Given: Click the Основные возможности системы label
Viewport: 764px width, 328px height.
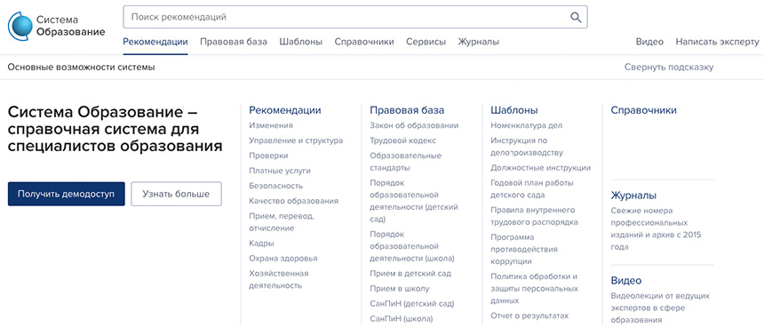Looking at the screenshot, I should click(x=82, y=68).
